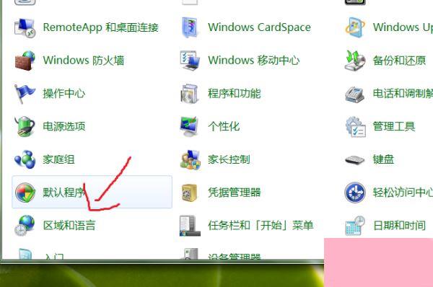
Task: Open 凭据管理器 link
Action: click(x=234, y=193)
